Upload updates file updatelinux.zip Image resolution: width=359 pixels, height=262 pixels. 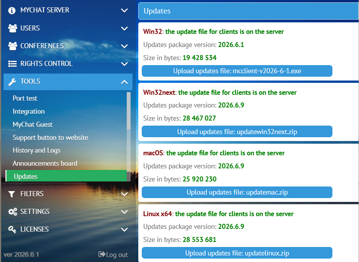(x=237, y=253)
